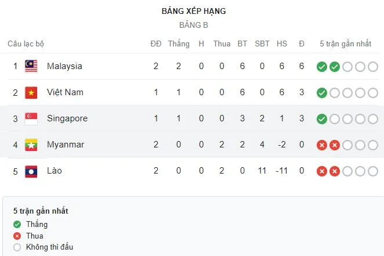Click Malaysia's first green win checkmark

pyautogui.click(x=322, y=66)
